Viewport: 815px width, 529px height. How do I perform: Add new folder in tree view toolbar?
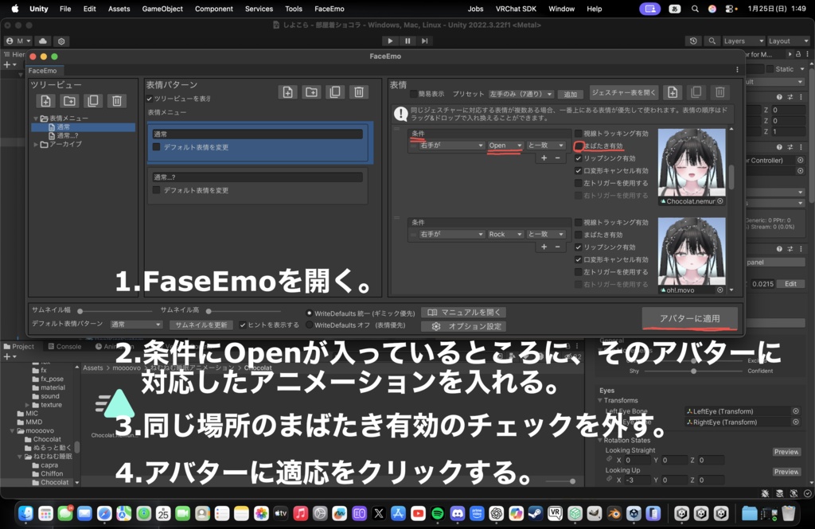[x=69, y=101]
